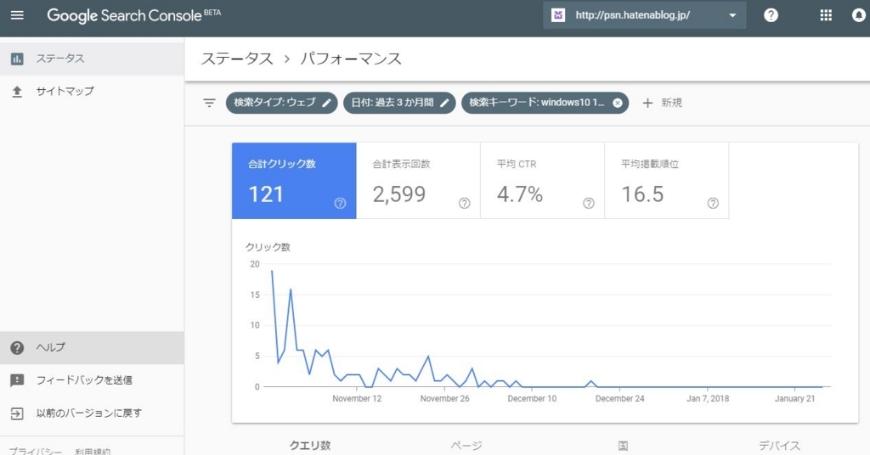Select サイトマップ in the sidebar
The width and height of the screenshot is (870, 455).
[x=92, y=92]
